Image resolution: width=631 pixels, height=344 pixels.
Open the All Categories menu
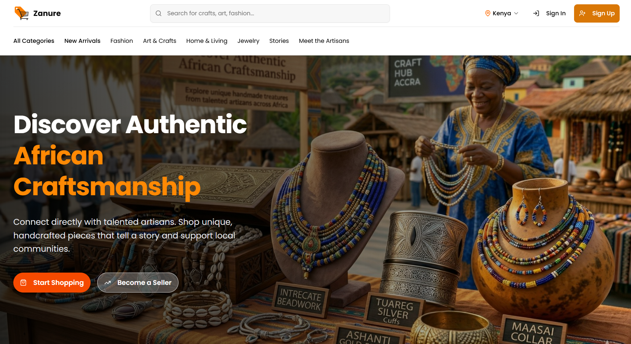[34, 41]
